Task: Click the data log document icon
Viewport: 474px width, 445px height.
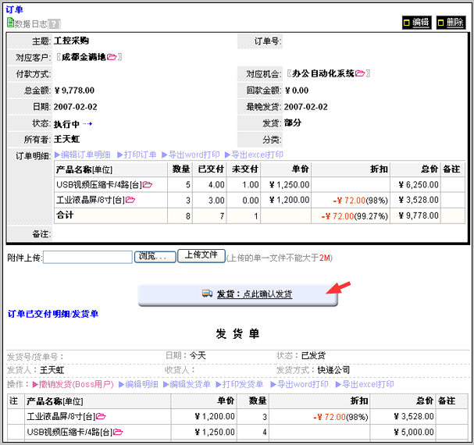Action: 10,23
